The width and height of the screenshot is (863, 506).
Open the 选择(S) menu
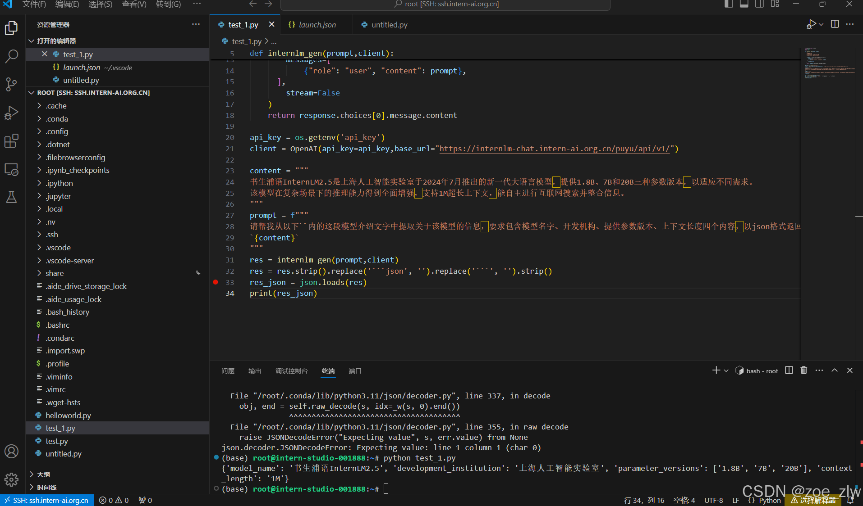pyautogui.click(x=100, y=4)
